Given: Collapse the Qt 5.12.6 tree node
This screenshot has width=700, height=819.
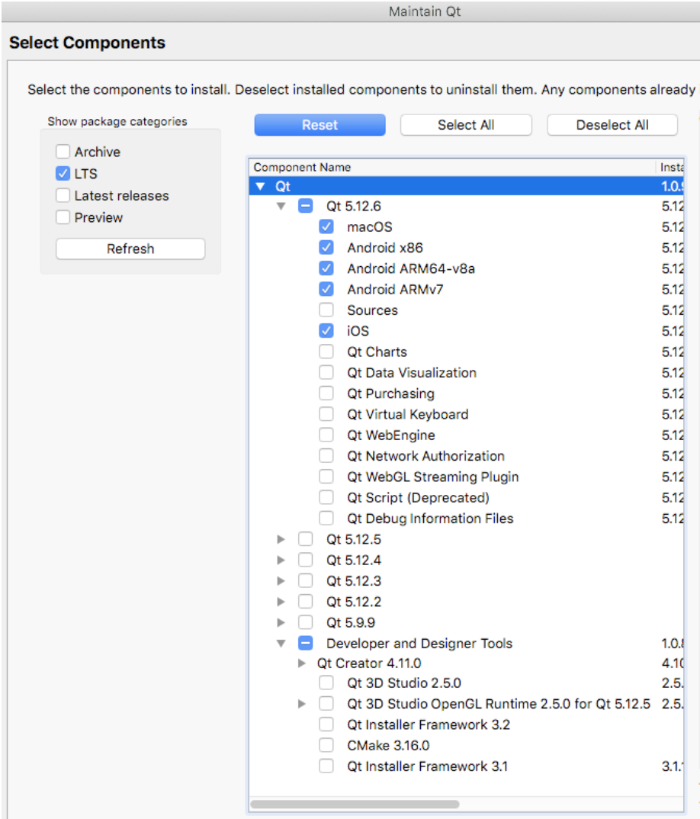Looking at the screenshot, I should pos(281,207).
